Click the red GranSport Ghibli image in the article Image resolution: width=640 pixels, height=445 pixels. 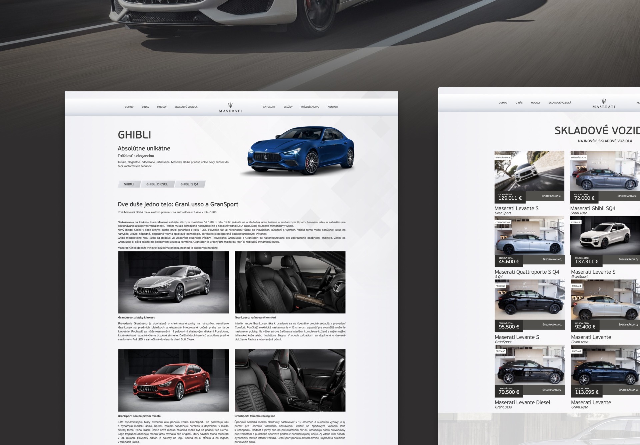pos(173,380)
